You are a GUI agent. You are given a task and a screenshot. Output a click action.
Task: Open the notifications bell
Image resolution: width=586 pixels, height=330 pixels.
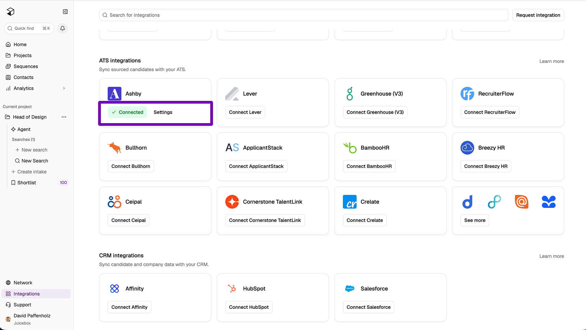[63, 28]
